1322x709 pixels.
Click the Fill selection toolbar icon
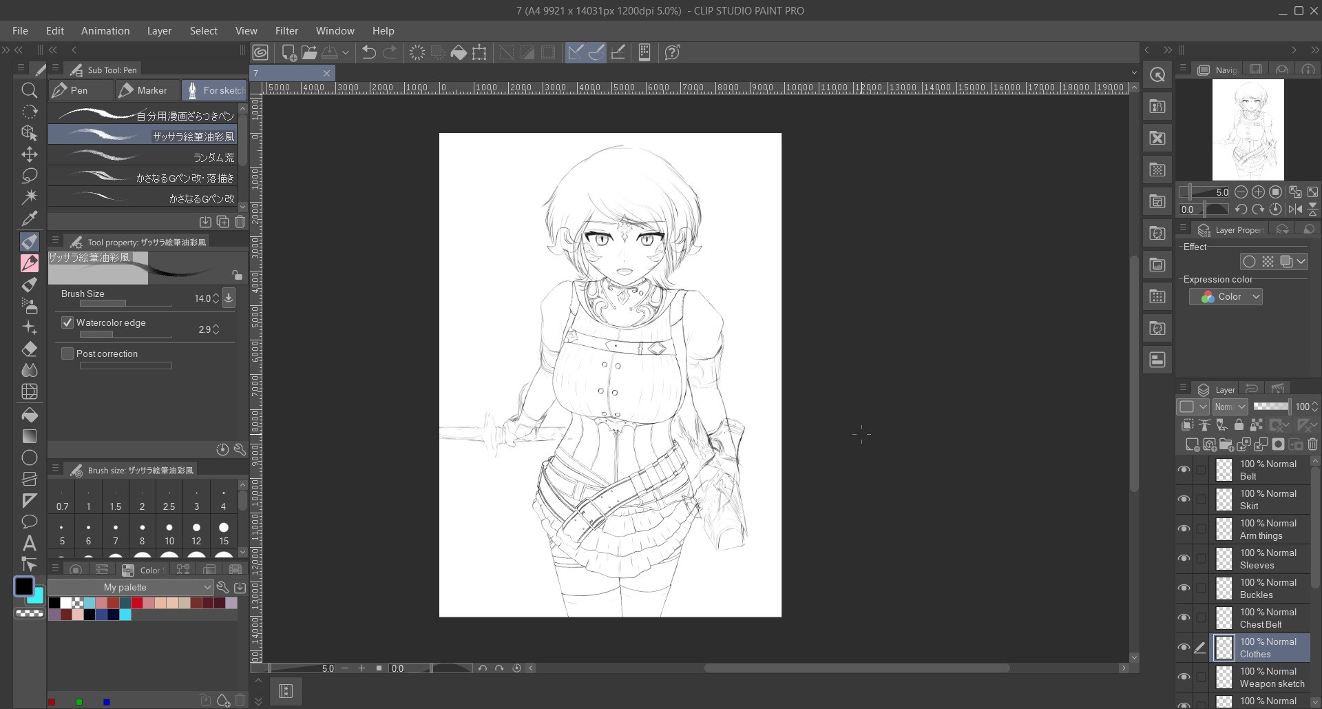459,52
